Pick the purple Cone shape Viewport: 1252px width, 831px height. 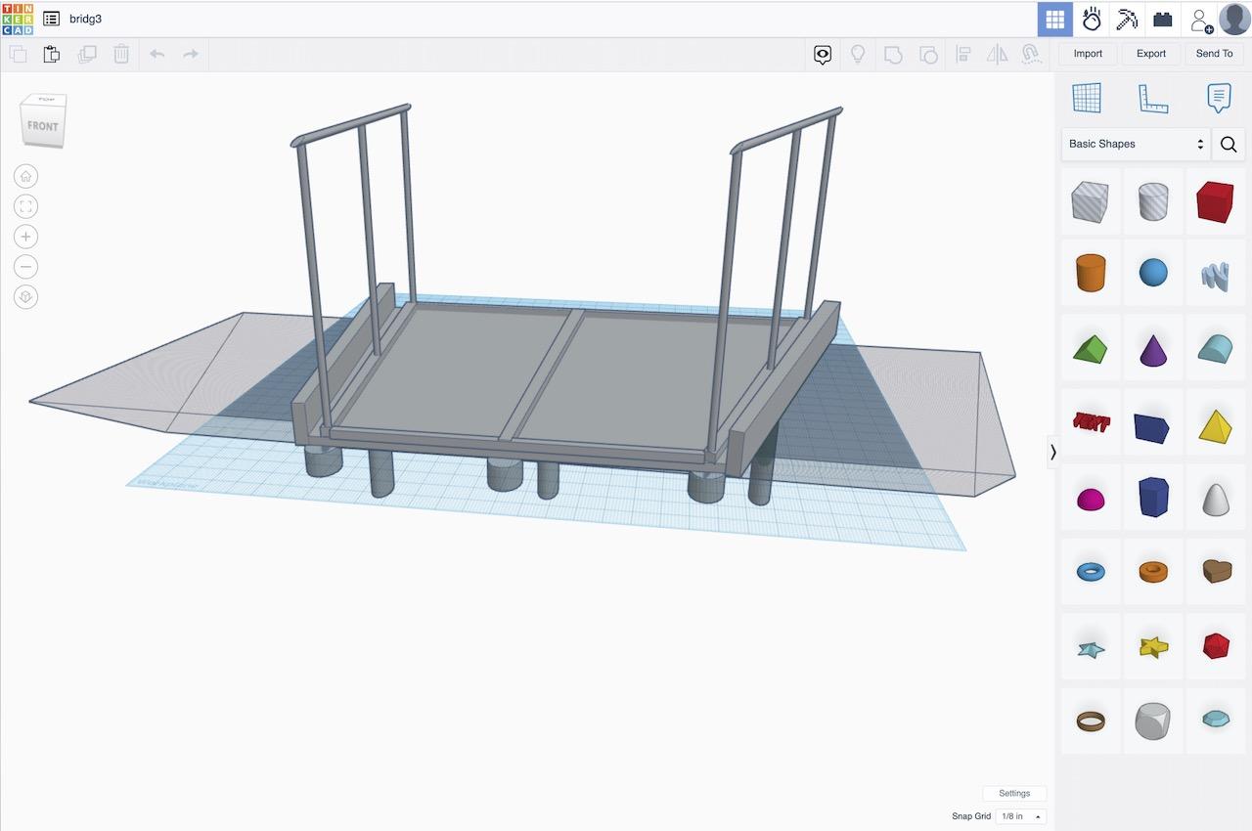[1153, 349]
